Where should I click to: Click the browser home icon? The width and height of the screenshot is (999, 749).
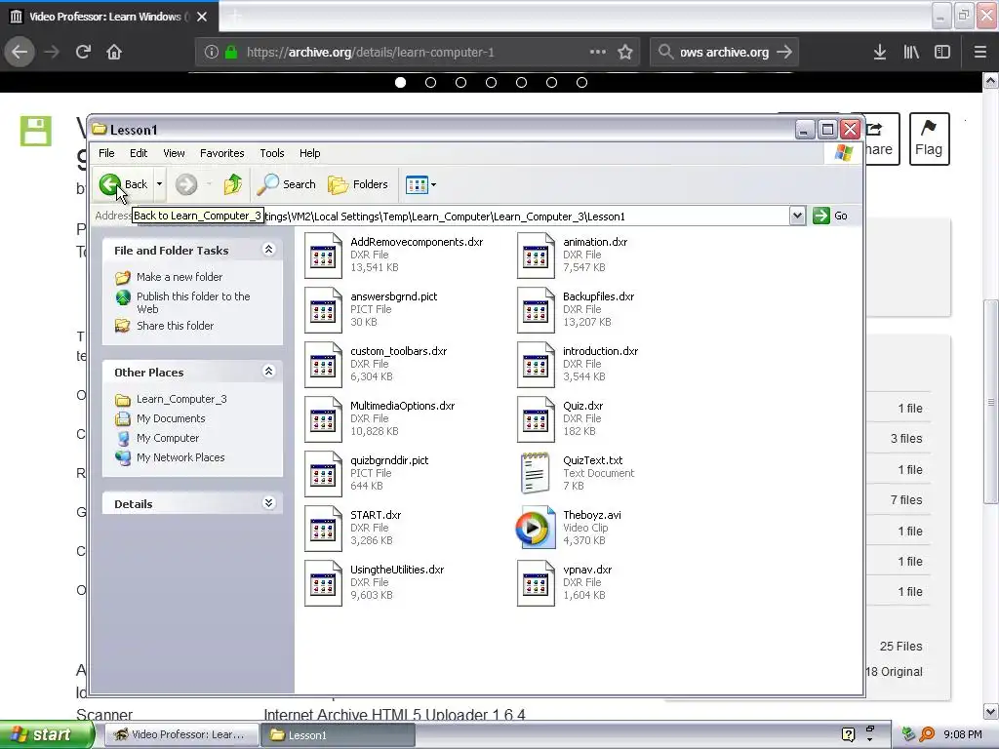click(114, 52)
